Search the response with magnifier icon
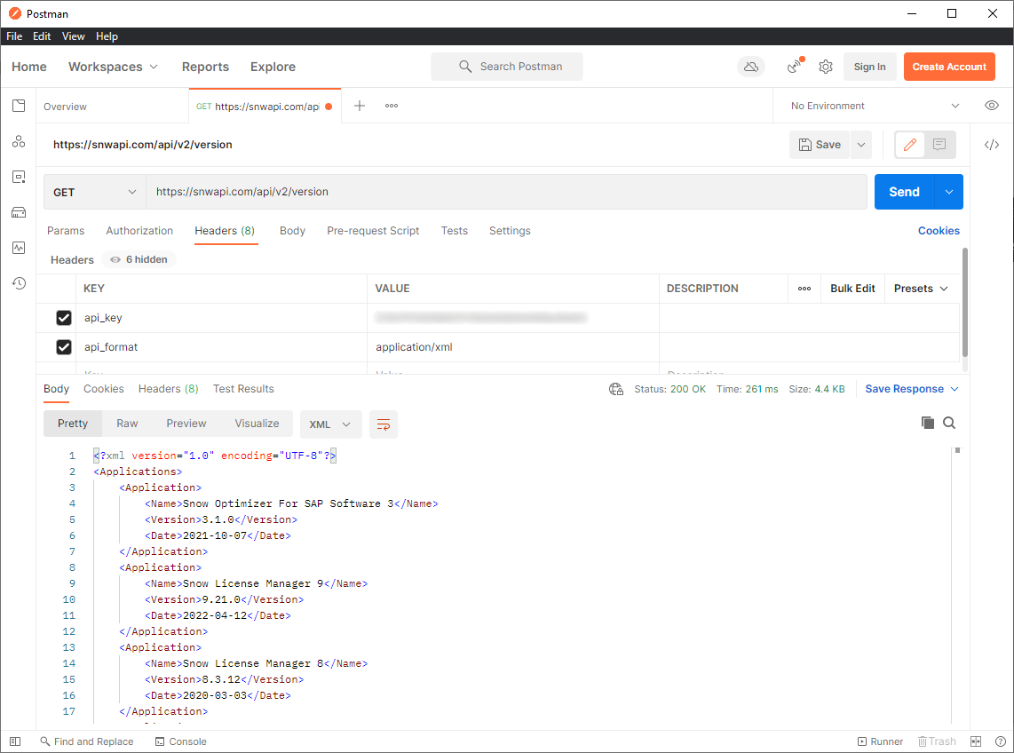The image size is (1014, 753). 949,424
